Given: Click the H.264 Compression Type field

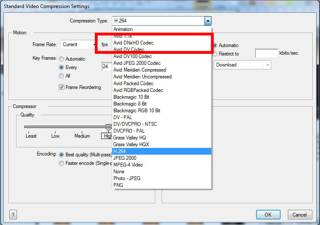Looking at the screenshot, I should click(x=158, y=21).
